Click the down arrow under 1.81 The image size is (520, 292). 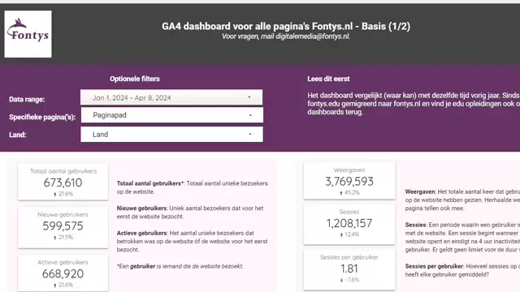(341, 280)
